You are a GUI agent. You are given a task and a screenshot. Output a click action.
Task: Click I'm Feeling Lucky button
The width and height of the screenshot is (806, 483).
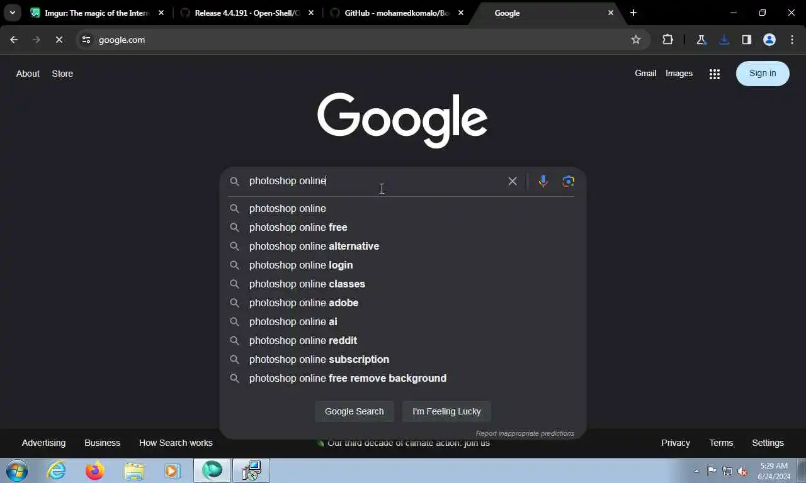coord(446,411)
